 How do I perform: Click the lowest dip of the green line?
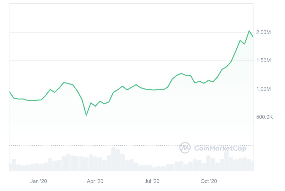coord(86,115)
